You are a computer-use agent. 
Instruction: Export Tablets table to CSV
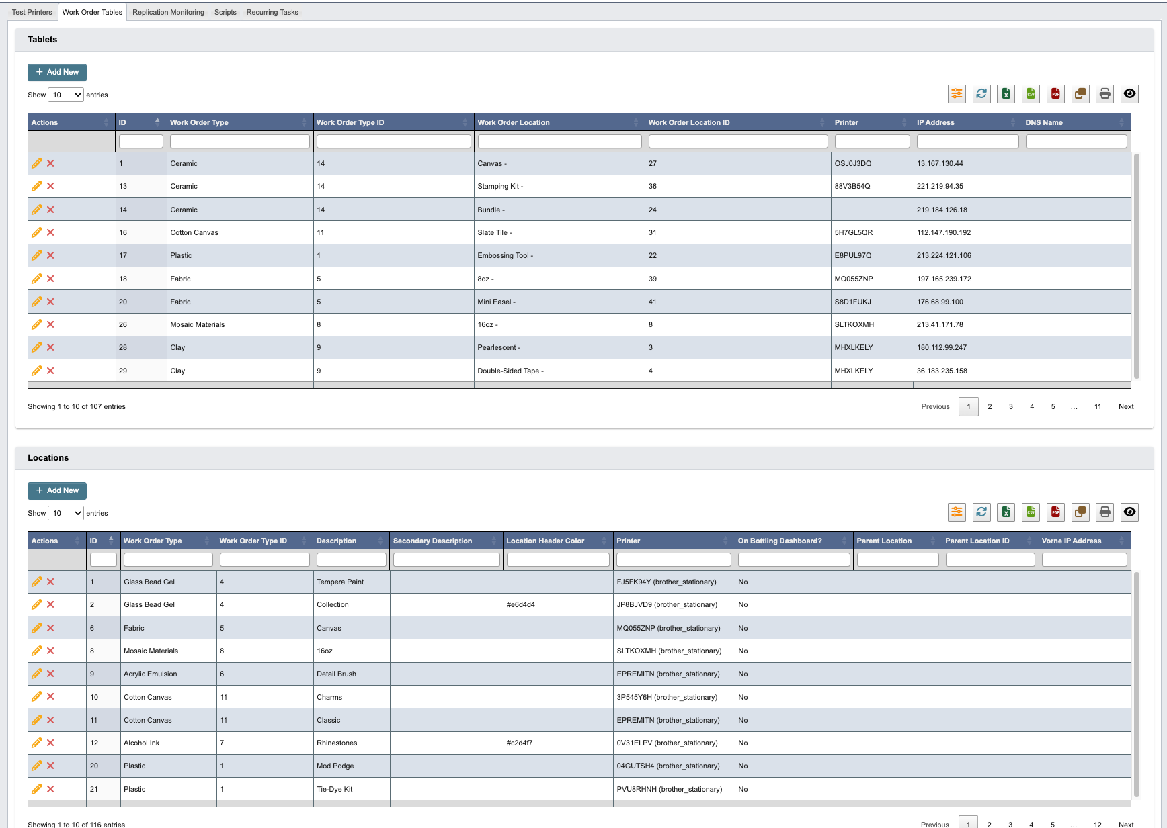click(x=1031, y=94)
